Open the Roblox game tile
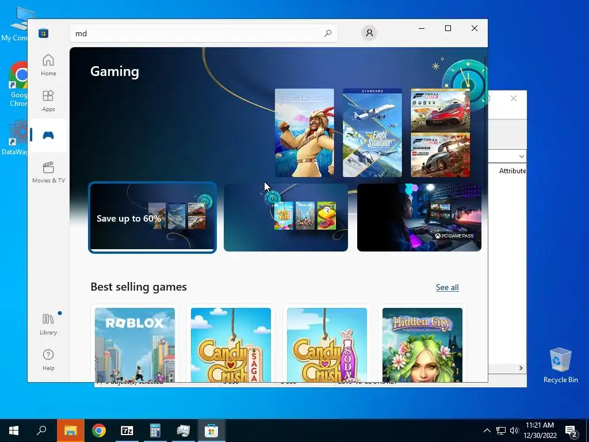The image size is (589, 442). pyautogui.click(x=135, y=344)
